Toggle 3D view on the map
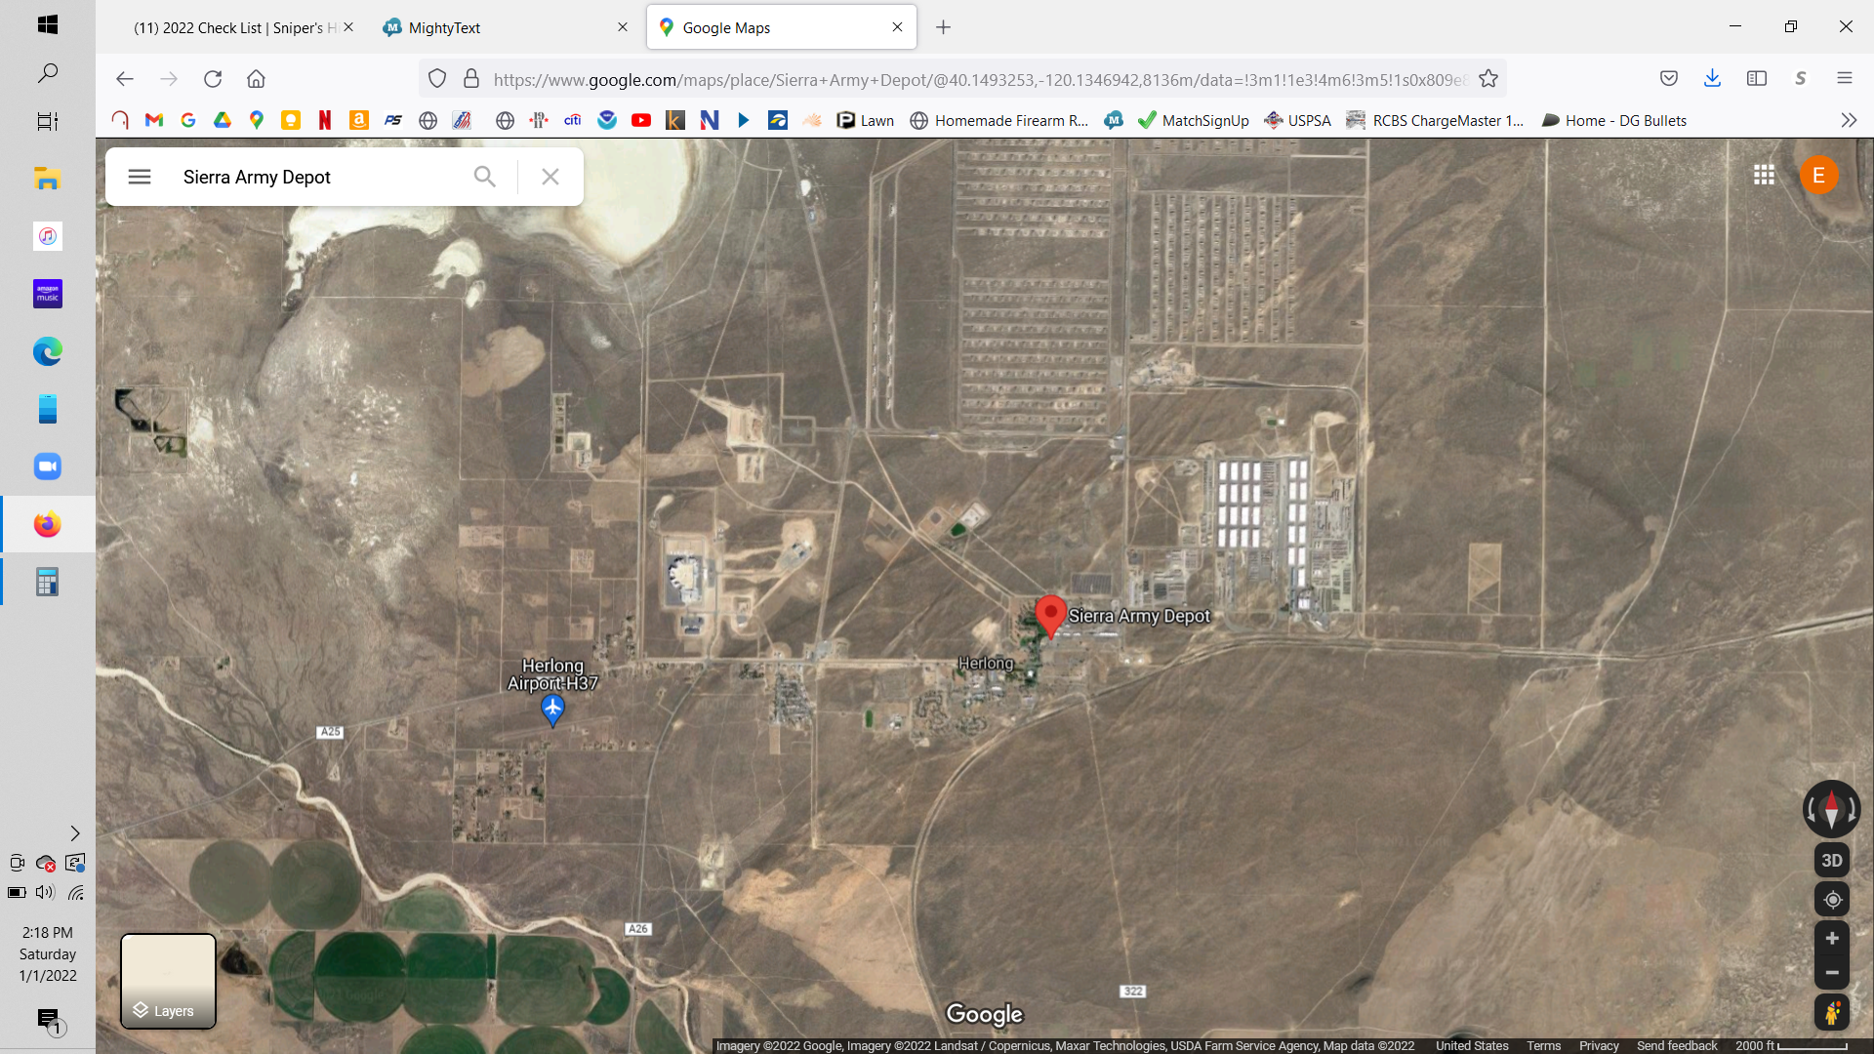Viewport: 1874px width, 1054px height. point(1832,861)
